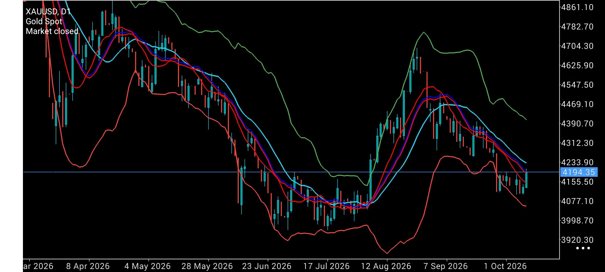Select the 8 Apr 2026 date label
This screenshot has width=605, height=272.
(88, 266)
